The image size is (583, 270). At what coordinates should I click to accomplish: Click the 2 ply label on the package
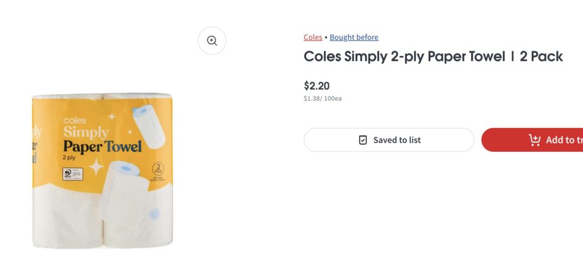point(71,158)
